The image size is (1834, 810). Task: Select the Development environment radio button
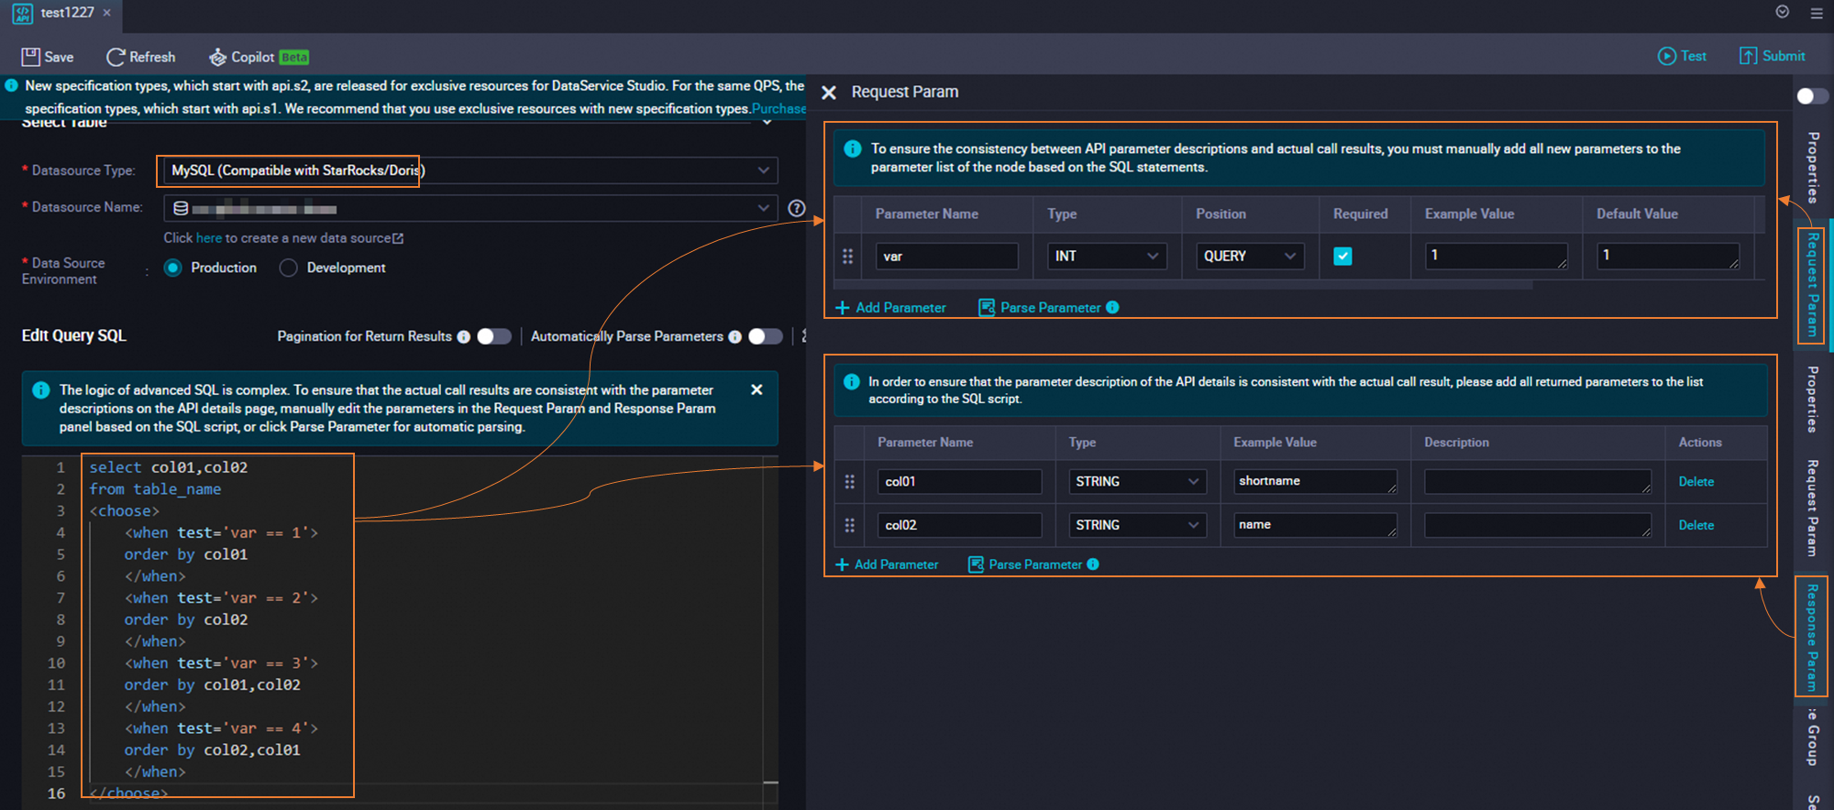[x=289, y=268]
